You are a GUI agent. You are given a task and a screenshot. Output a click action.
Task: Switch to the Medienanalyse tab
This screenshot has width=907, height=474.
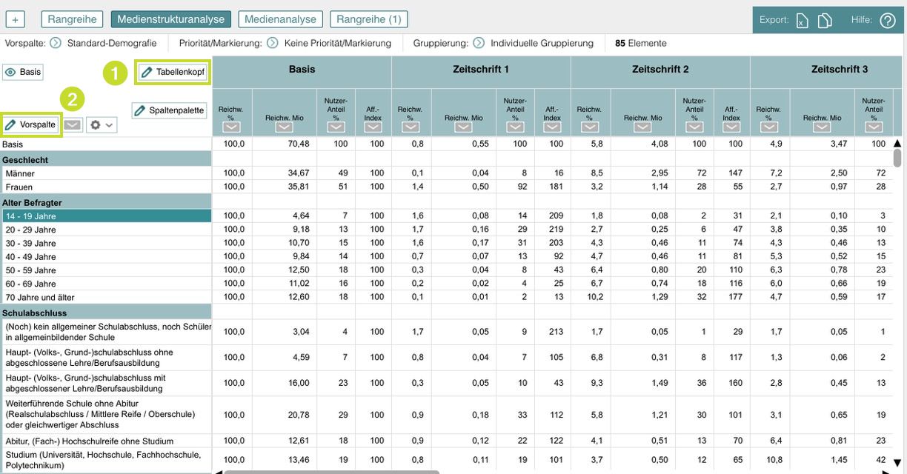[280, 20]
